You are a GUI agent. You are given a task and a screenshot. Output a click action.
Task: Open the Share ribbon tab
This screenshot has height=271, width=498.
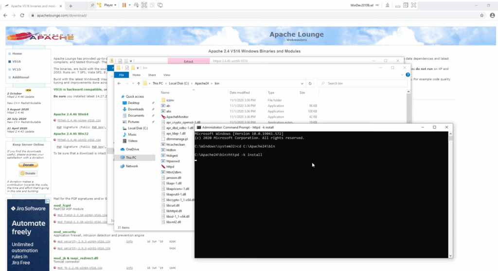(152, 75)
